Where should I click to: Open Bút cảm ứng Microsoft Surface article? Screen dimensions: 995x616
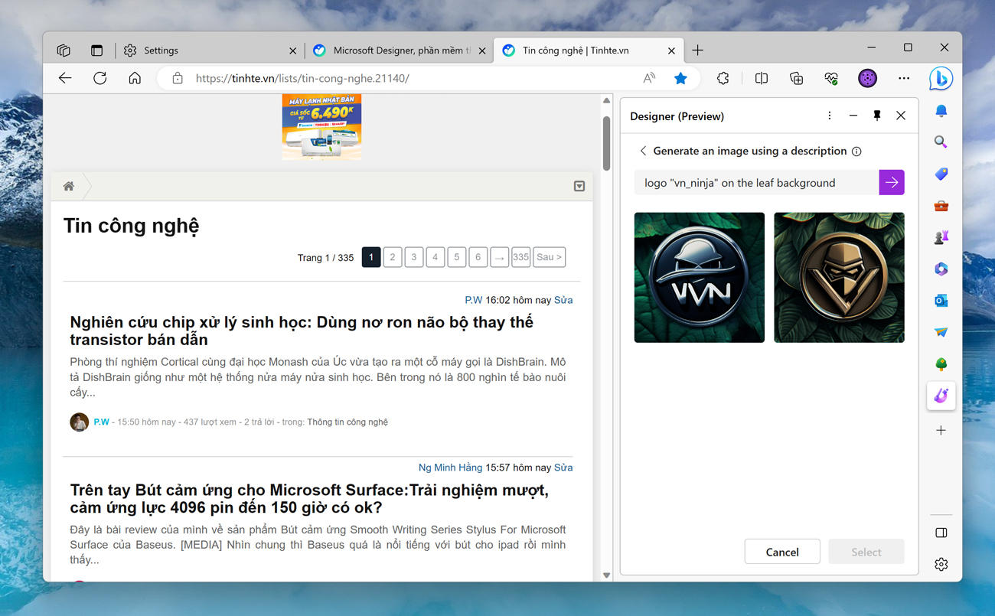(x=309, y=499)
